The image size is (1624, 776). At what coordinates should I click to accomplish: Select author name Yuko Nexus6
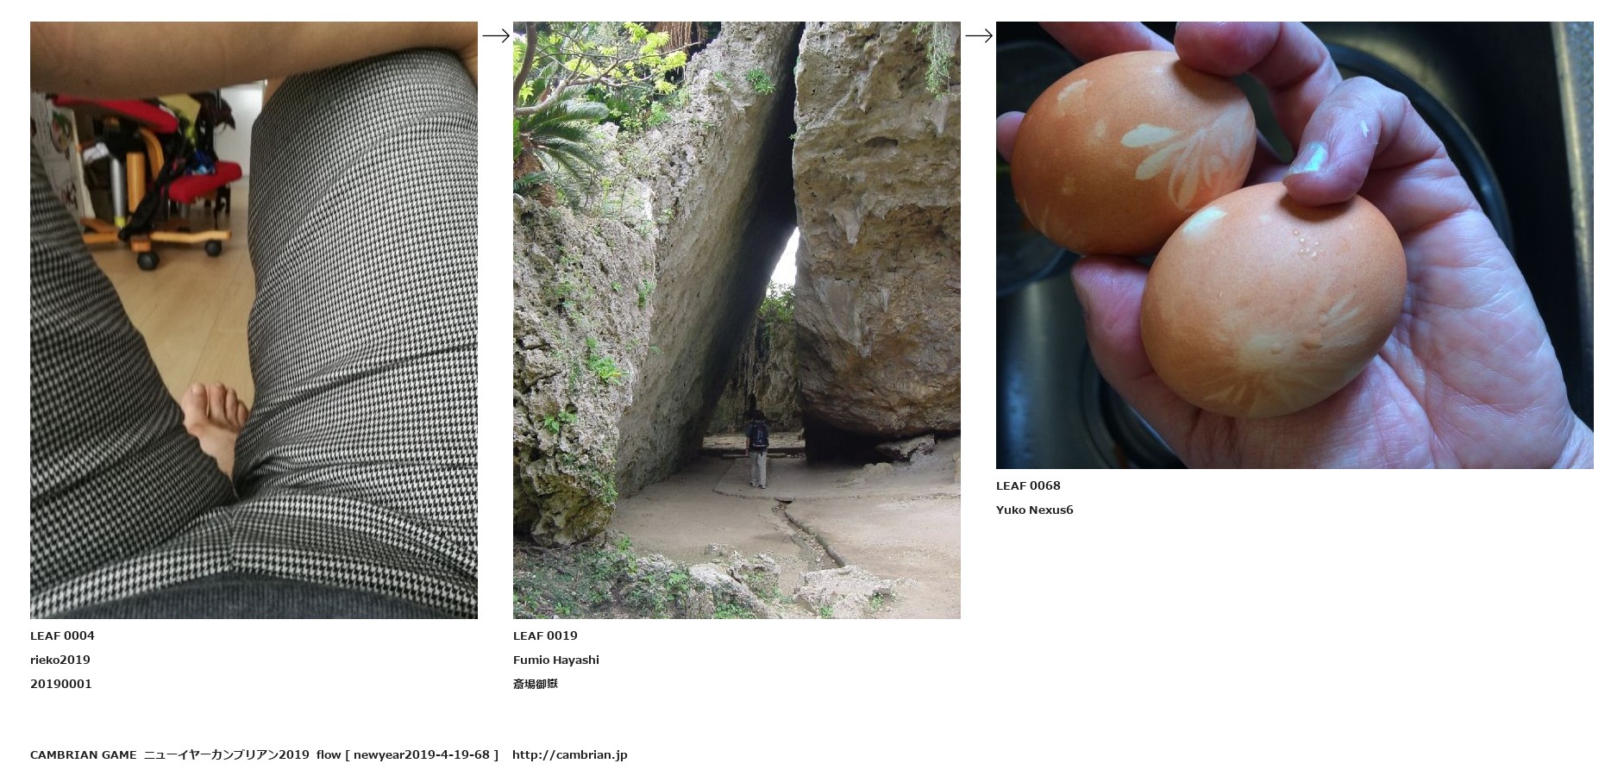tap(1035, 510)
